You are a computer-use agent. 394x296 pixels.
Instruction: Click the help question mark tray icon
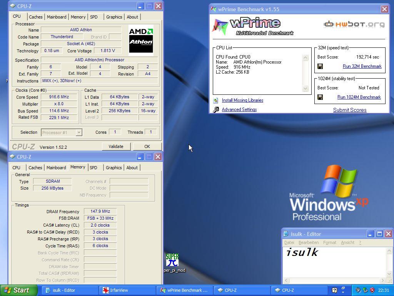point(335,290)
